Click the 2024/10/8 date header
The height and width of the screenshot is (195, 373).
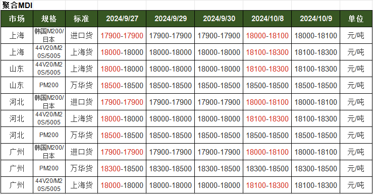pos(268,19)
